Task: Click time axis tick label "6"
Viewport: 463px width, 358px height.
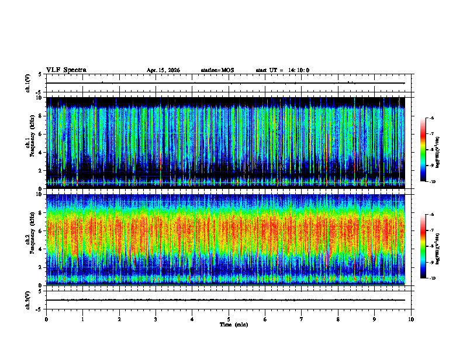Action: (x=265, y=319)
